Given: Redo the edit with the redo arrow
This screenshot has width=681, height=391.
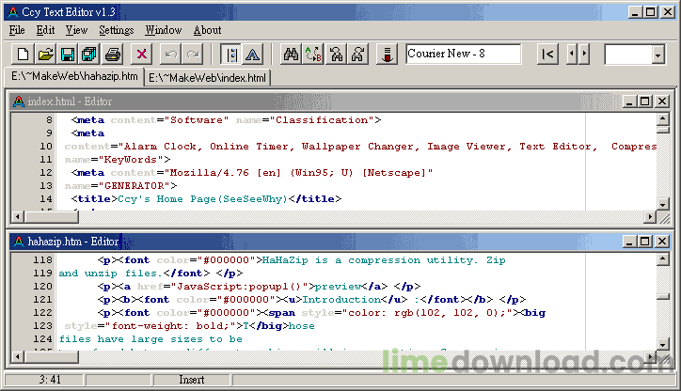Looking at the screenshot, I should click(x=193, y=55).
